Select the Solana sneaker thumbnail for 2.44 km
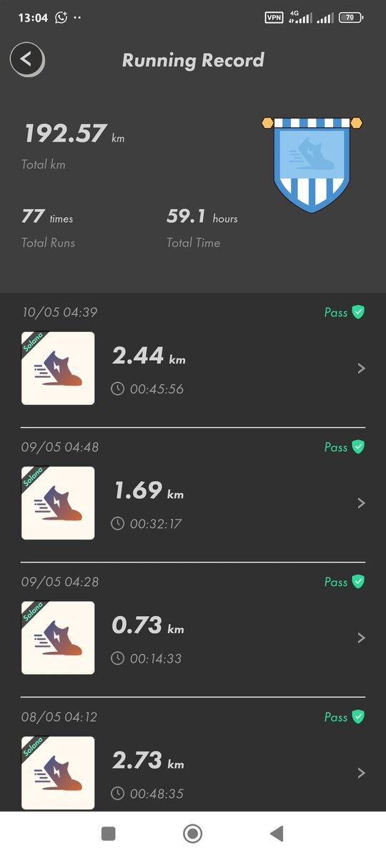The width and height of the screenshot is (386, 858). pyautogui.click(x=58, y=369)
